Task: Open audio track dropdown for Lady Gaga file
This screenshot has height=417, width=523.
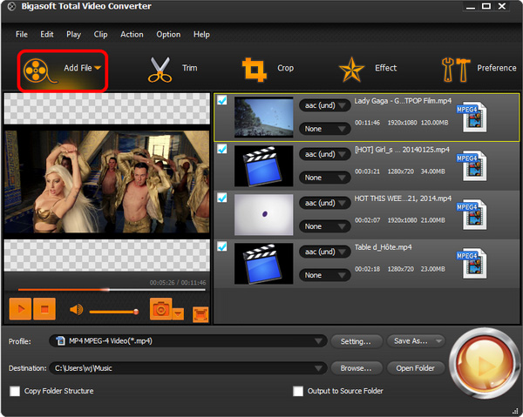Action: pos(324,105)
